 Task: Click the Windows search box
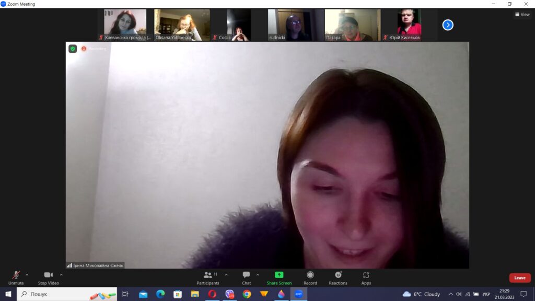click(68, 294)
